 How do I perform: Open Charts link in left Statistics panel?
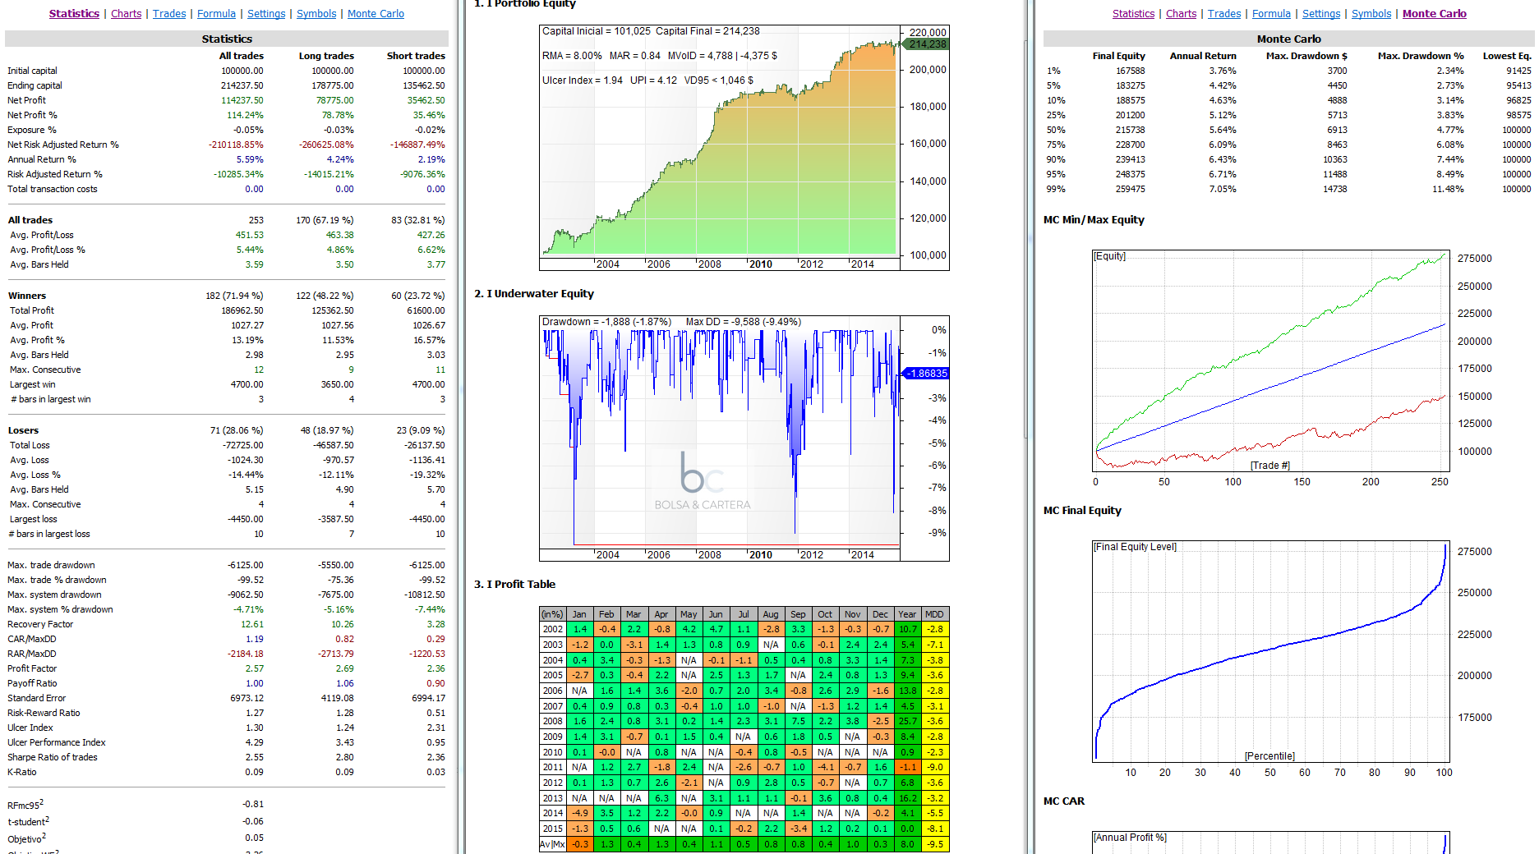(x=126, y=14)
